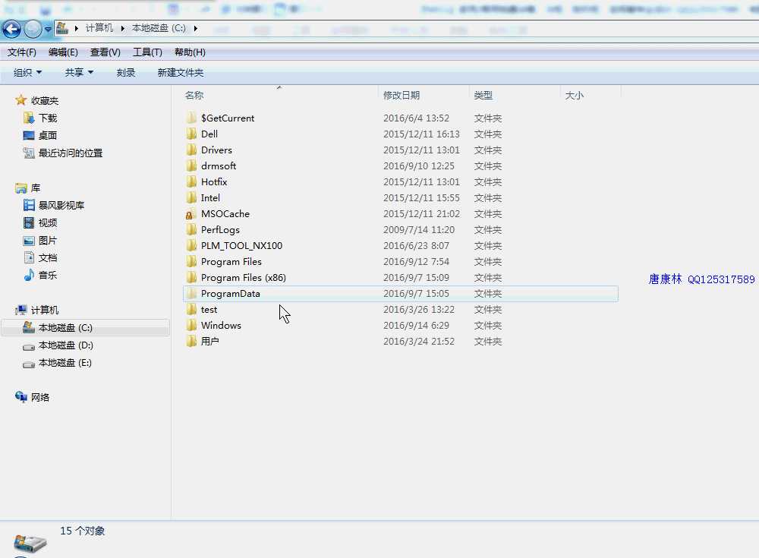Open 音乐 library icon
759x558 pixels.
pos(29,275)
